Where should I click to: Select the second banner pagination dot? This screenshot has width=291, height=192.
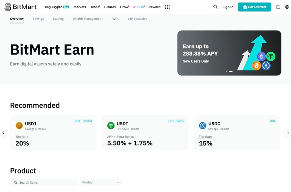pyautogui.click(x=230, y=71)
